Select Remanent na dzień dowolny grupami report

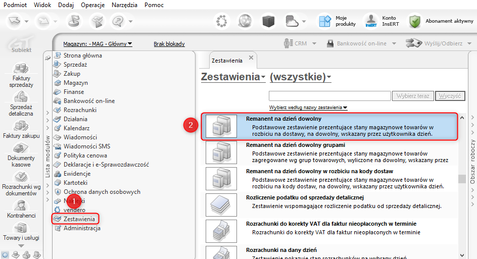[x=329, y=152]
